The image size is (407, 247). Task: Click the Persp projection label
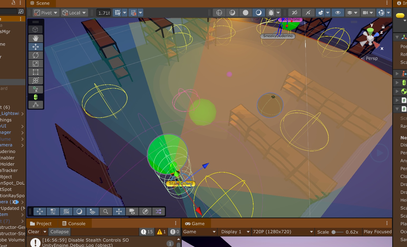click(x=372, y=58)
